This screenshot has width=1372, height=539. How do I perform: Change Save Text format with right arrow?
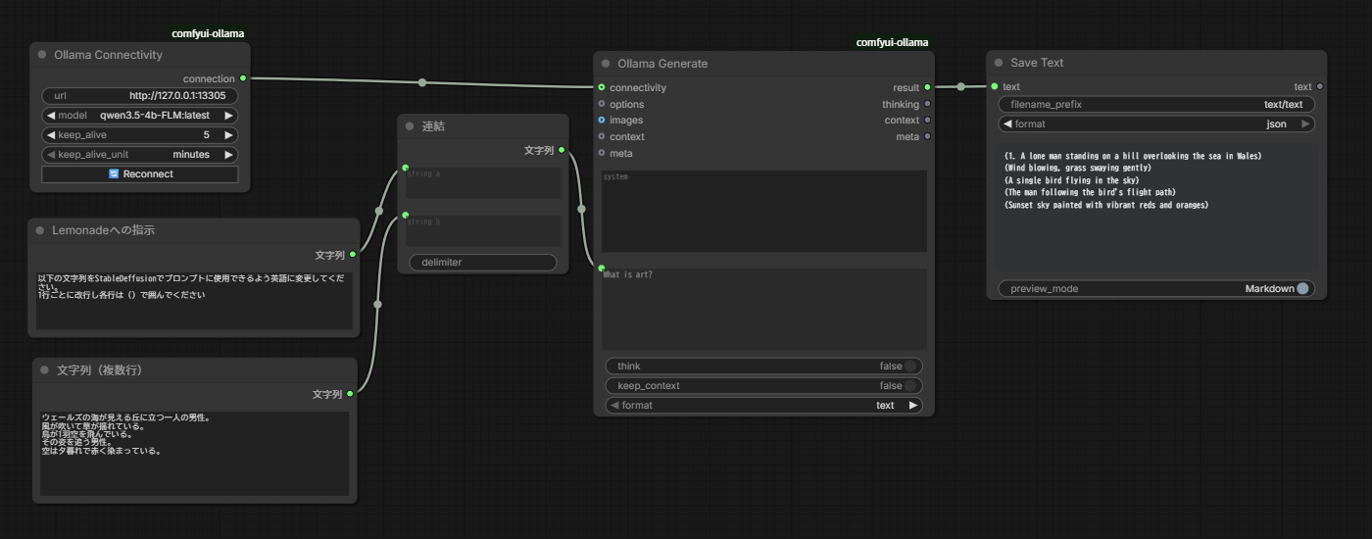pos(1305,123)
